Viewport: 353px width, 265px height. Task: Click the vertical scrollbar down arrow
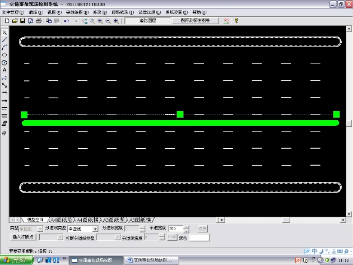[x=349, y=214]
